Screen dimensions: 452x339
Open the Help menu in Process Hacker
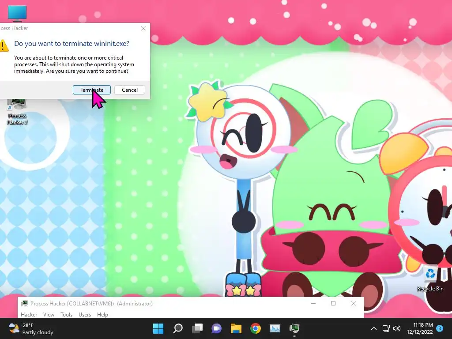click(x=102, y=314)
